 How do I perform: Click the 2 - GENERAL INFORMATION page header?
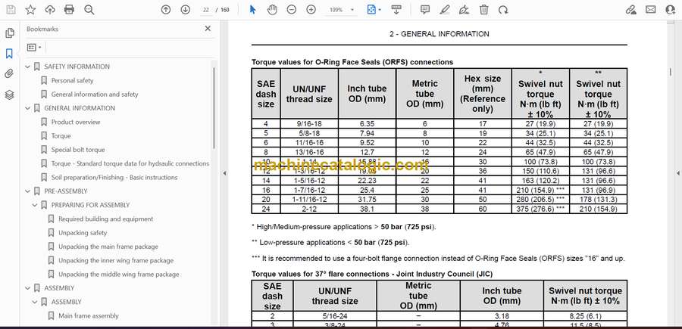click(x=440, y=34)
